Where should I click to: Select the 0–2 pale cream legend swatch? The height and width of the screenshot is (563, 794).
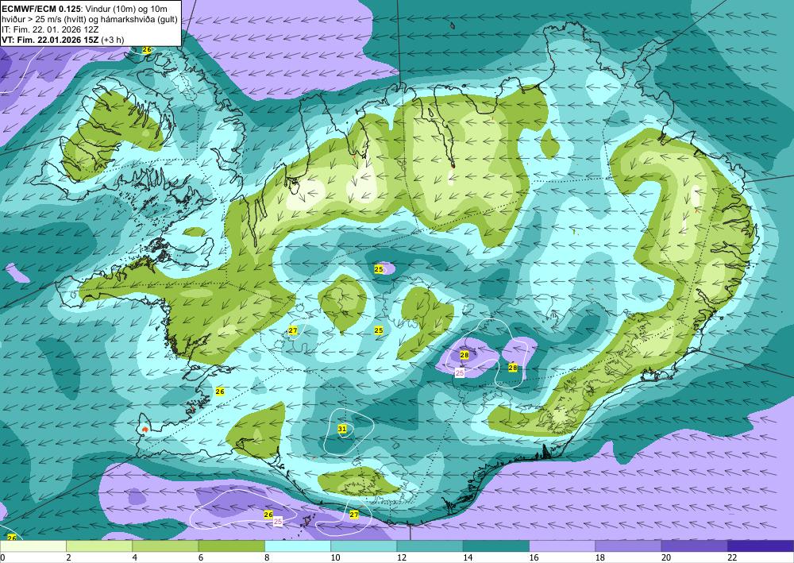[33, 546]
